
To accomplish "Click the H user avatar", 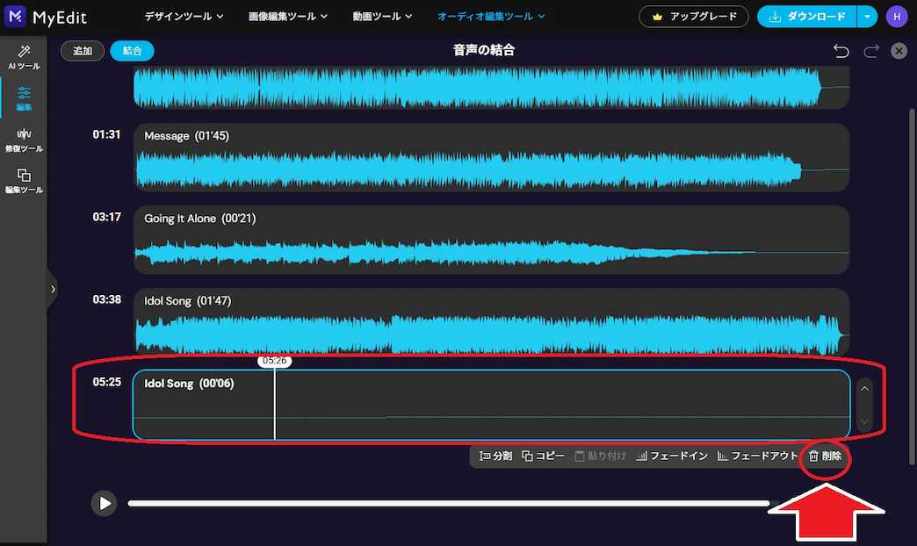I will [897, 17].
